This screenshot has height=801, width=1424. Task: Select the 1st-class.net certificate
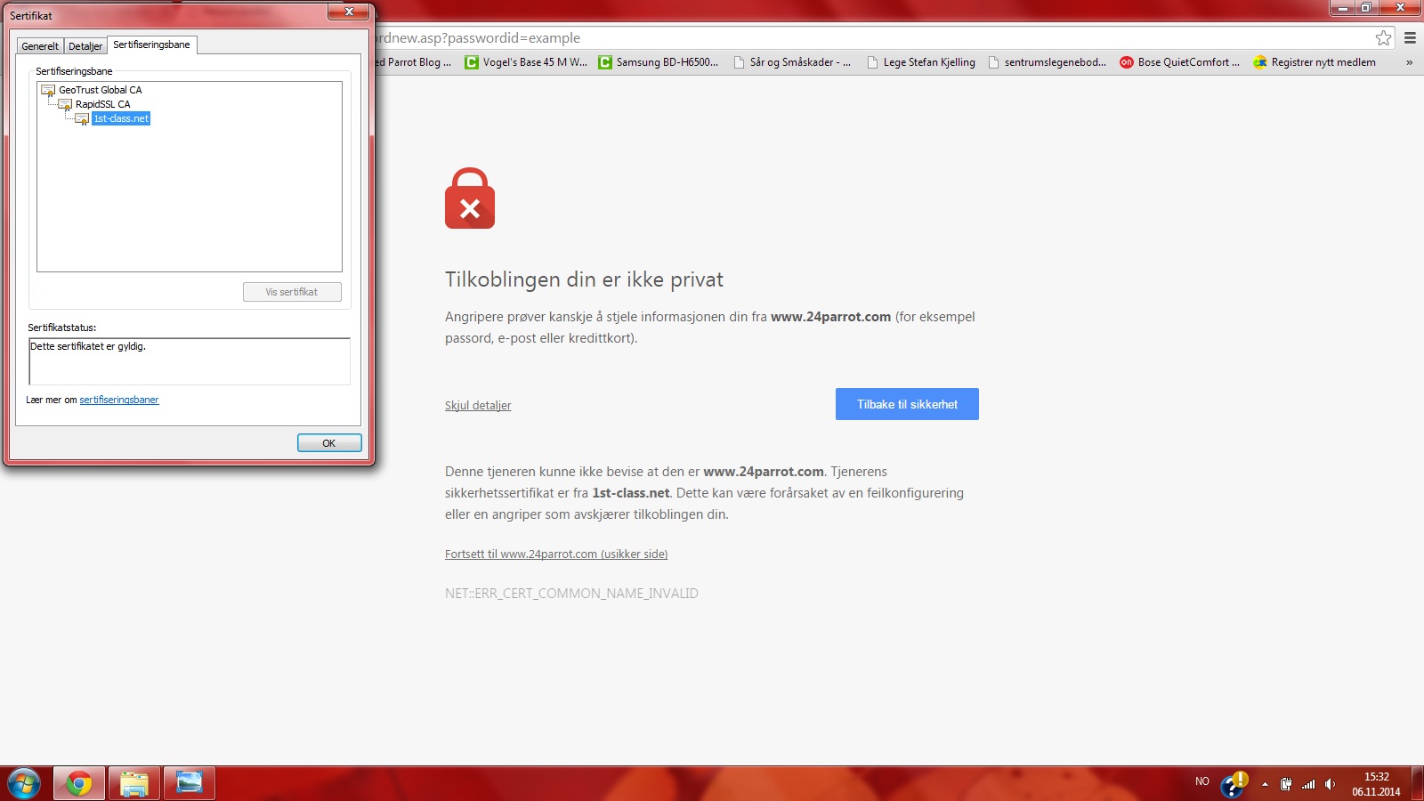pos(121,118)
